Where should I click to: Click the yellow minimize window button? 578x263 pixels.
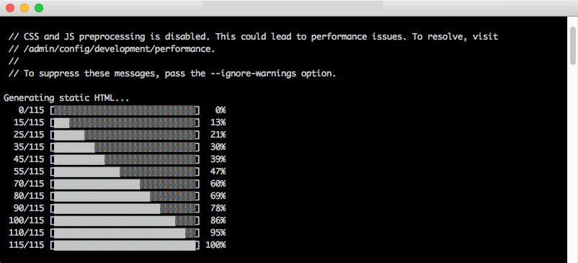[x=25, y=8]
